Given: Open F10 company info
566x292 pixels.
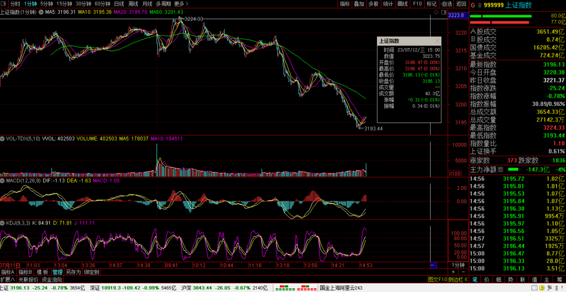Looking at the screenshot, I should [417, 4].
